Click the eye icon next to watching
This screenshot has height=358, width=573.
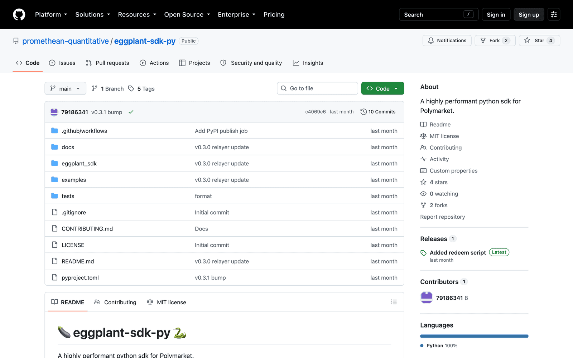pyautogui.click(x=423, y=194)
